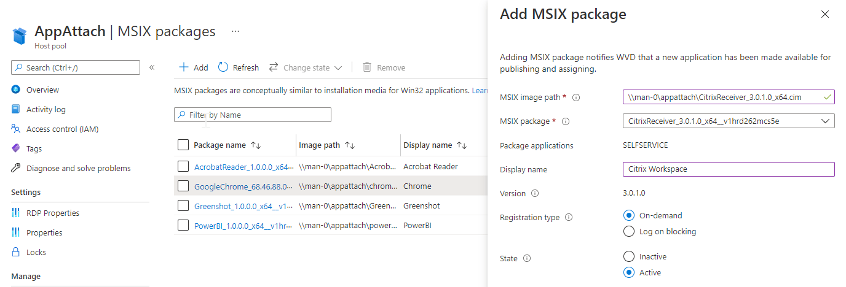Viewport: 846px width, 287px height.
Task: Click the Diagnose wrench icon
Action: 16,168
